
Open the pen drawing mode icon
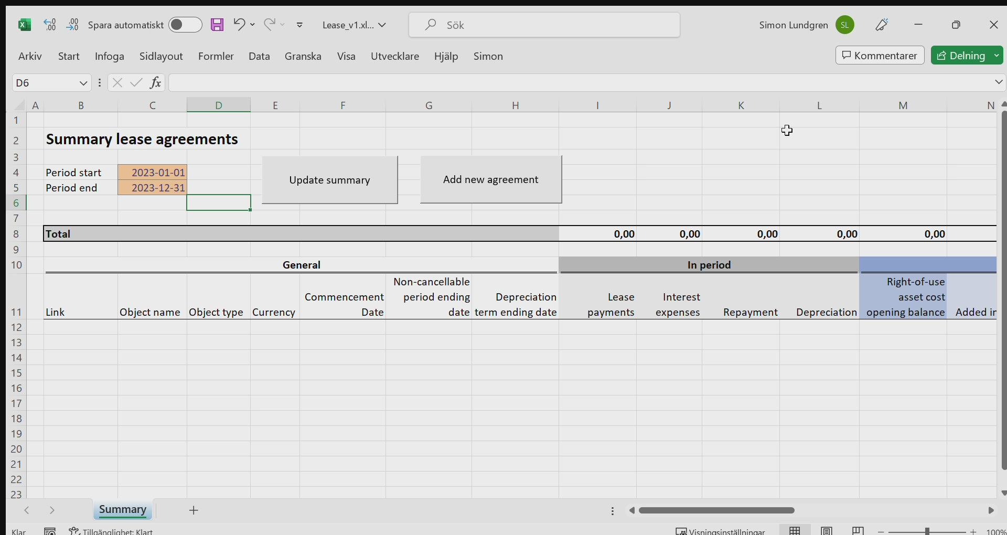pos(882,25)
